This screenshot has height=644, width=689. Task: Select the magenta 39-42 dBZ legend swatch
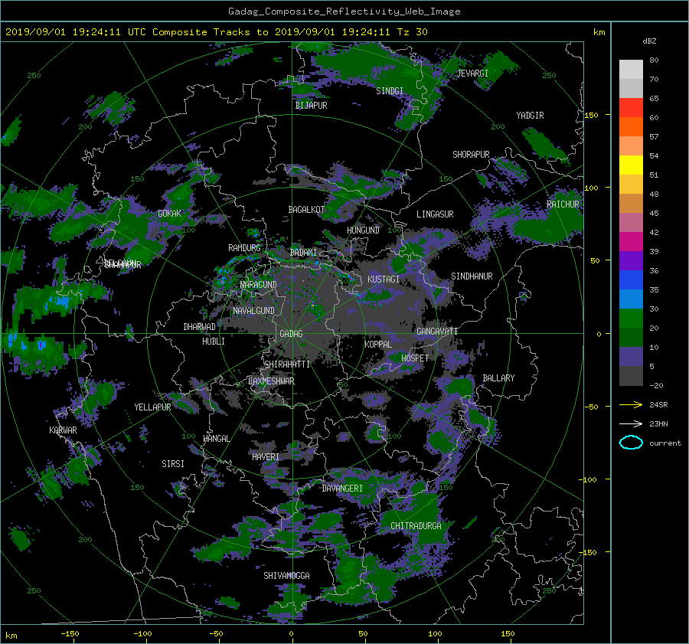click(631, 242)
